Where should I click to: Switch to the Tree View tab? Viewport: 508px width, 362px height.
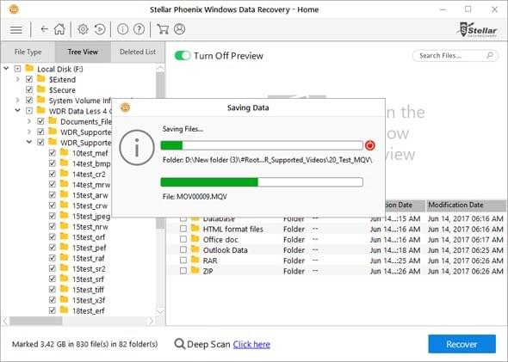click(83, 52)
